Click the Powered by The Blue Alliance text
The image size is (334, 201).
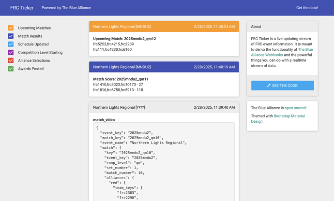click(x=66, y=8)
